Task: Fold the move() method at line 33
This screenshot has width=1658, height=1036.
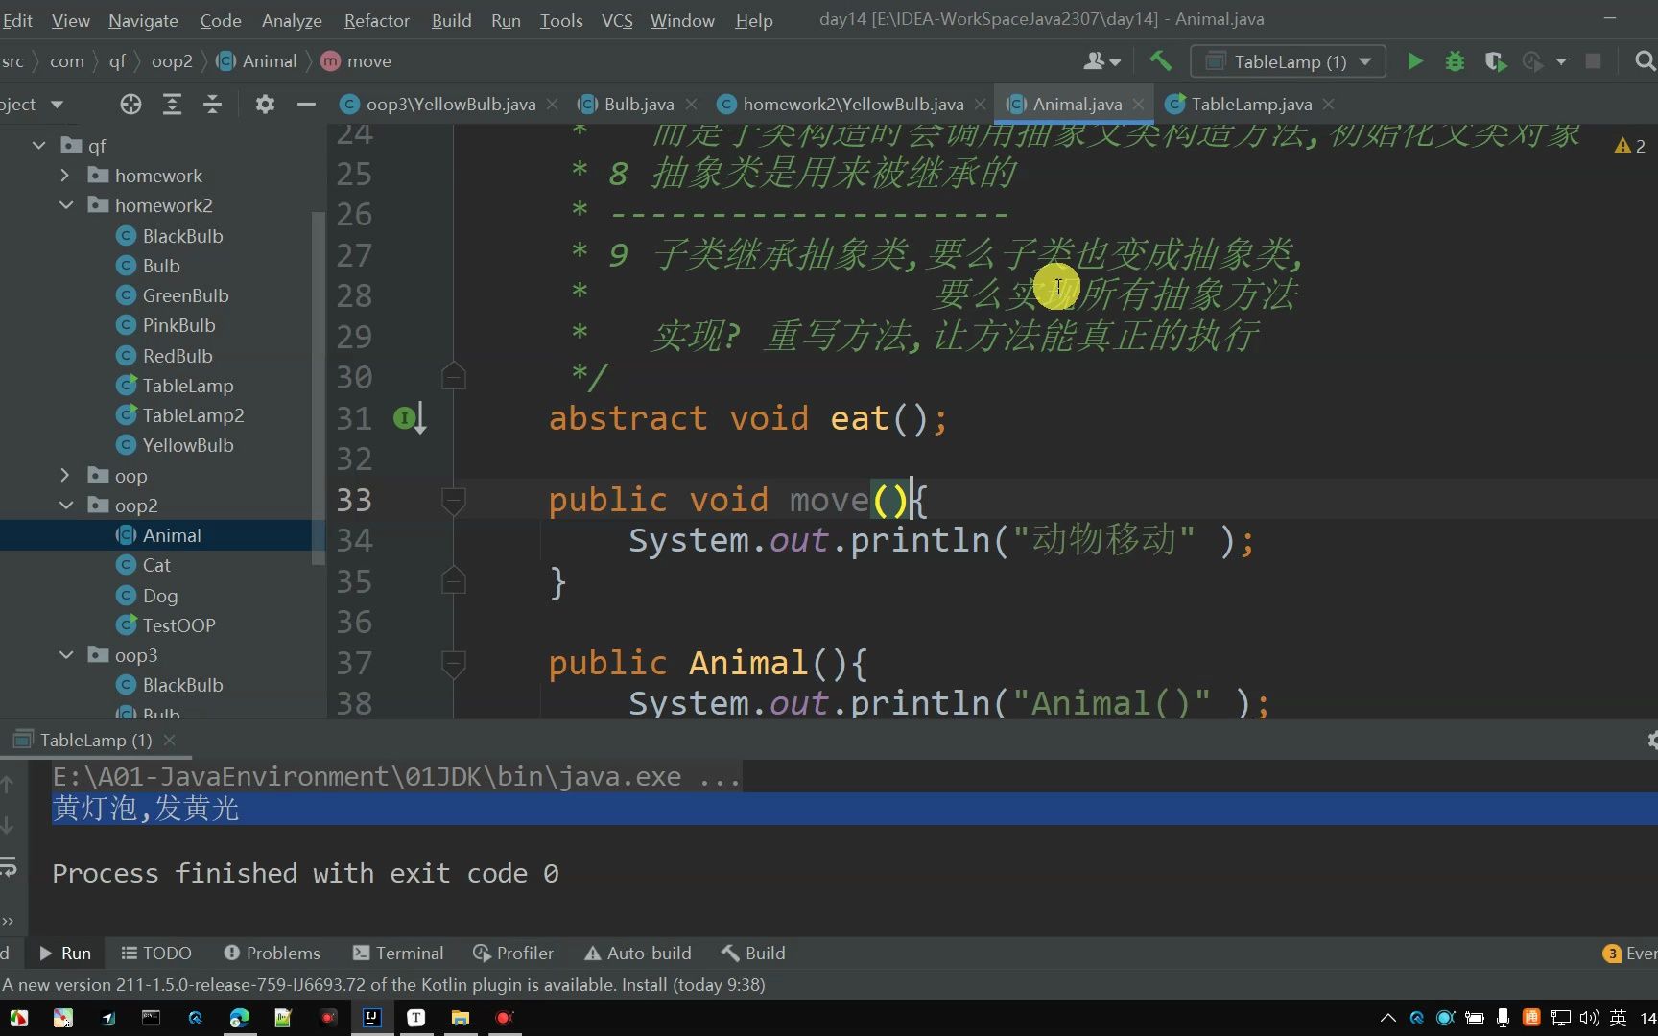Action: pyautogui.click(x=454, y=500)
